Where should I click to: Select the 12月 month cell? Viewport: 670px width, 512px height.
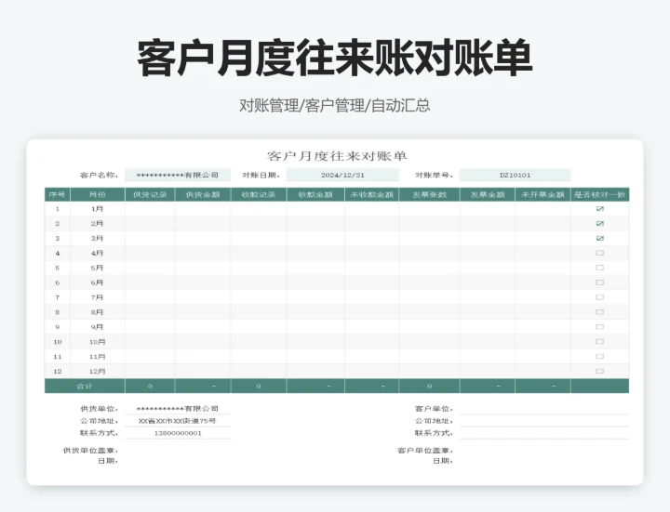click(98, 371)
